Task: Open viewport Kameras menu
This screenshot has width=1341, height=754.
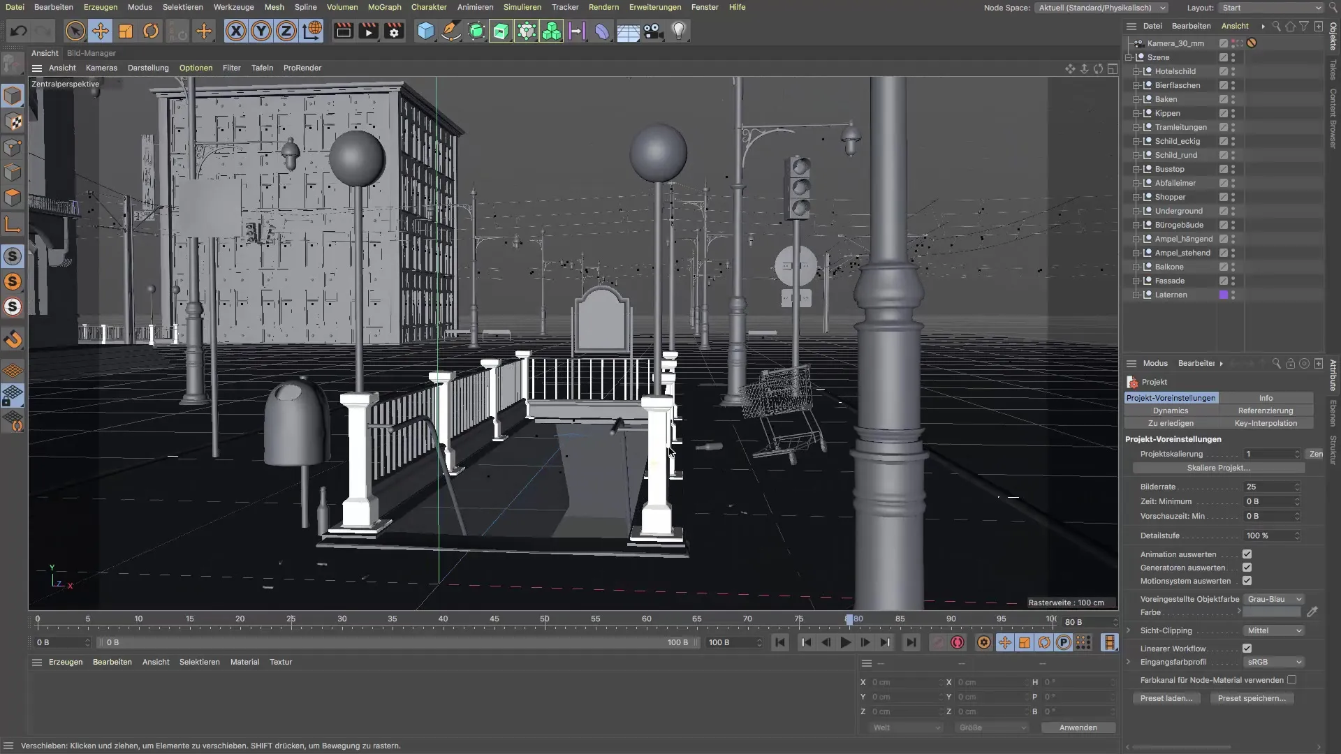Action: click(x=101, y=68)
